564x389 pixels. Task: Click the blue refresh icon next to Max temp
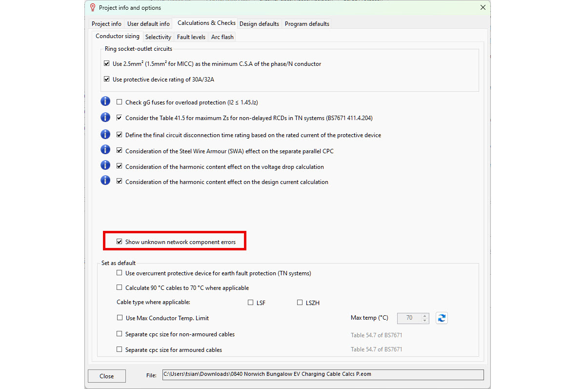(442, 318)
